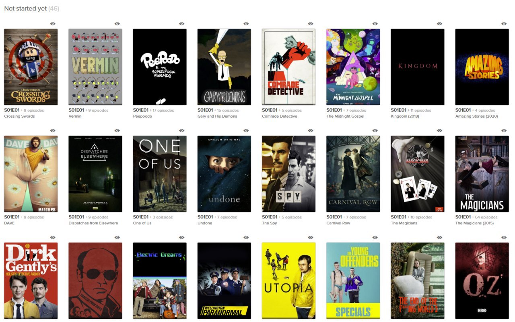Toggle the eye icon above Utopia
Viewport: 515px width, 322px height.
click(x=310, y=237)
